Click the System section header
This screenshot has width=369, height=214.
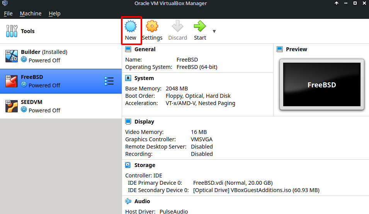144,78
